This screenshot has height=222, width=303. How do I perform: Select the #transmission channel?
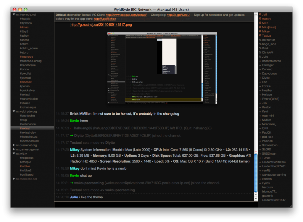coord(29,99)
